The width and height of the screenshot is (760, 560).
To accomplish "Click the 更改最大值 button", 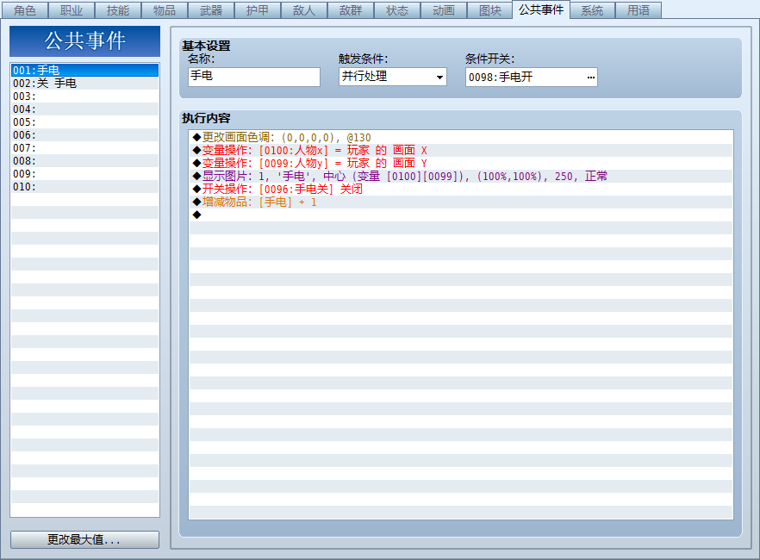I will point(84,539).
